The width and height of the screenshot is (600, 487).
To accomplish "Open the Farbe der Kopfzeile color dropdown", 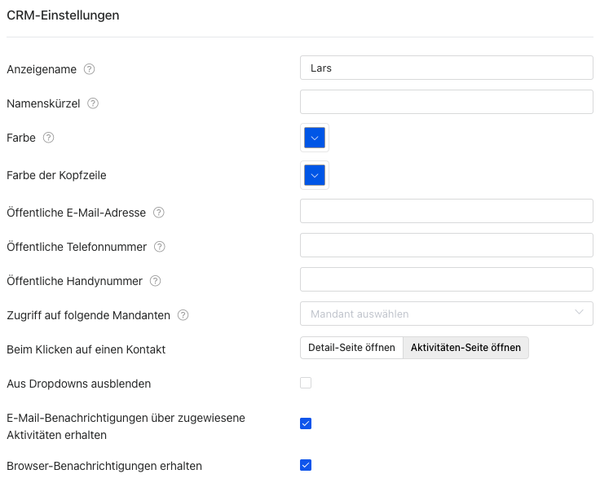I will [315, 175].
